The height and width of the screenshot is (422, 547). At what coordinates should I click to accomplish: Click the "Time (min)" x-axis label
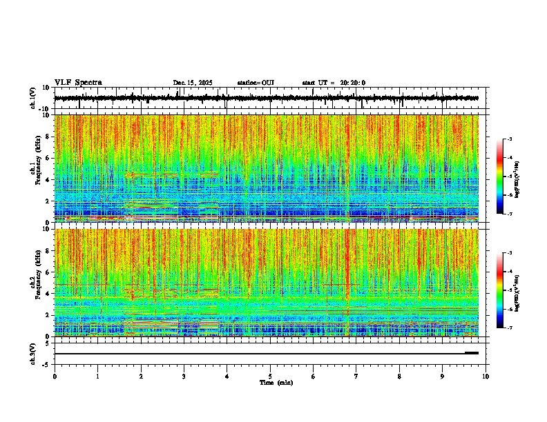(276, 383)
